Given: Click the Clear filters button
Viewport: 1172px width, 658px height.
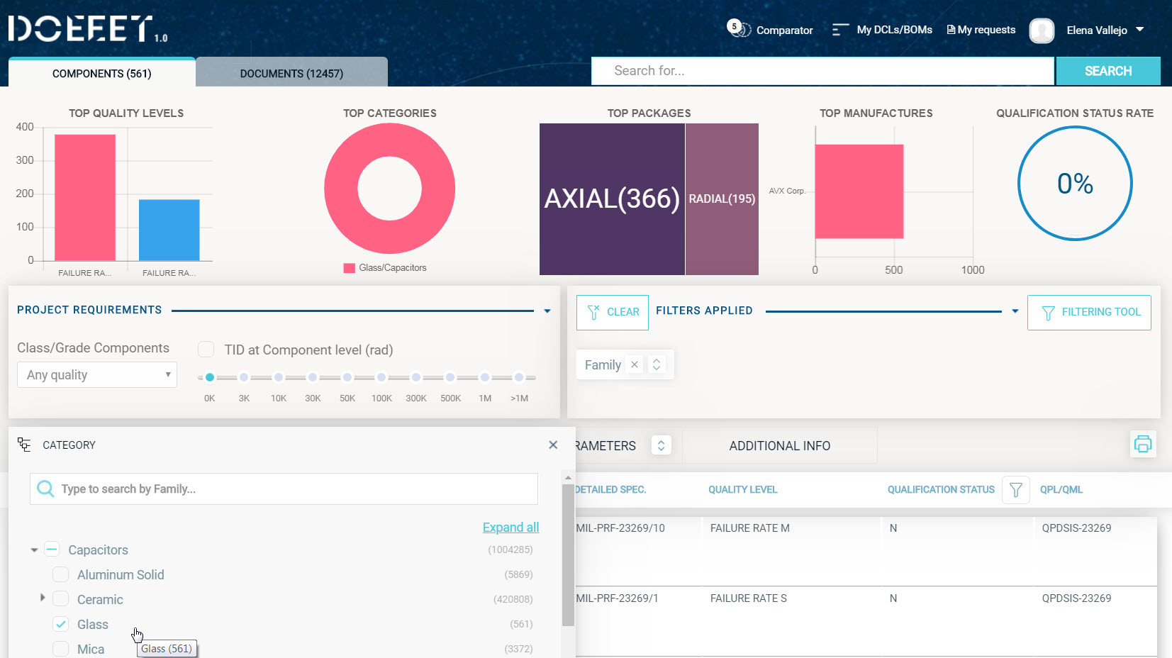Looking at the screenshot, I should point(613,312).
